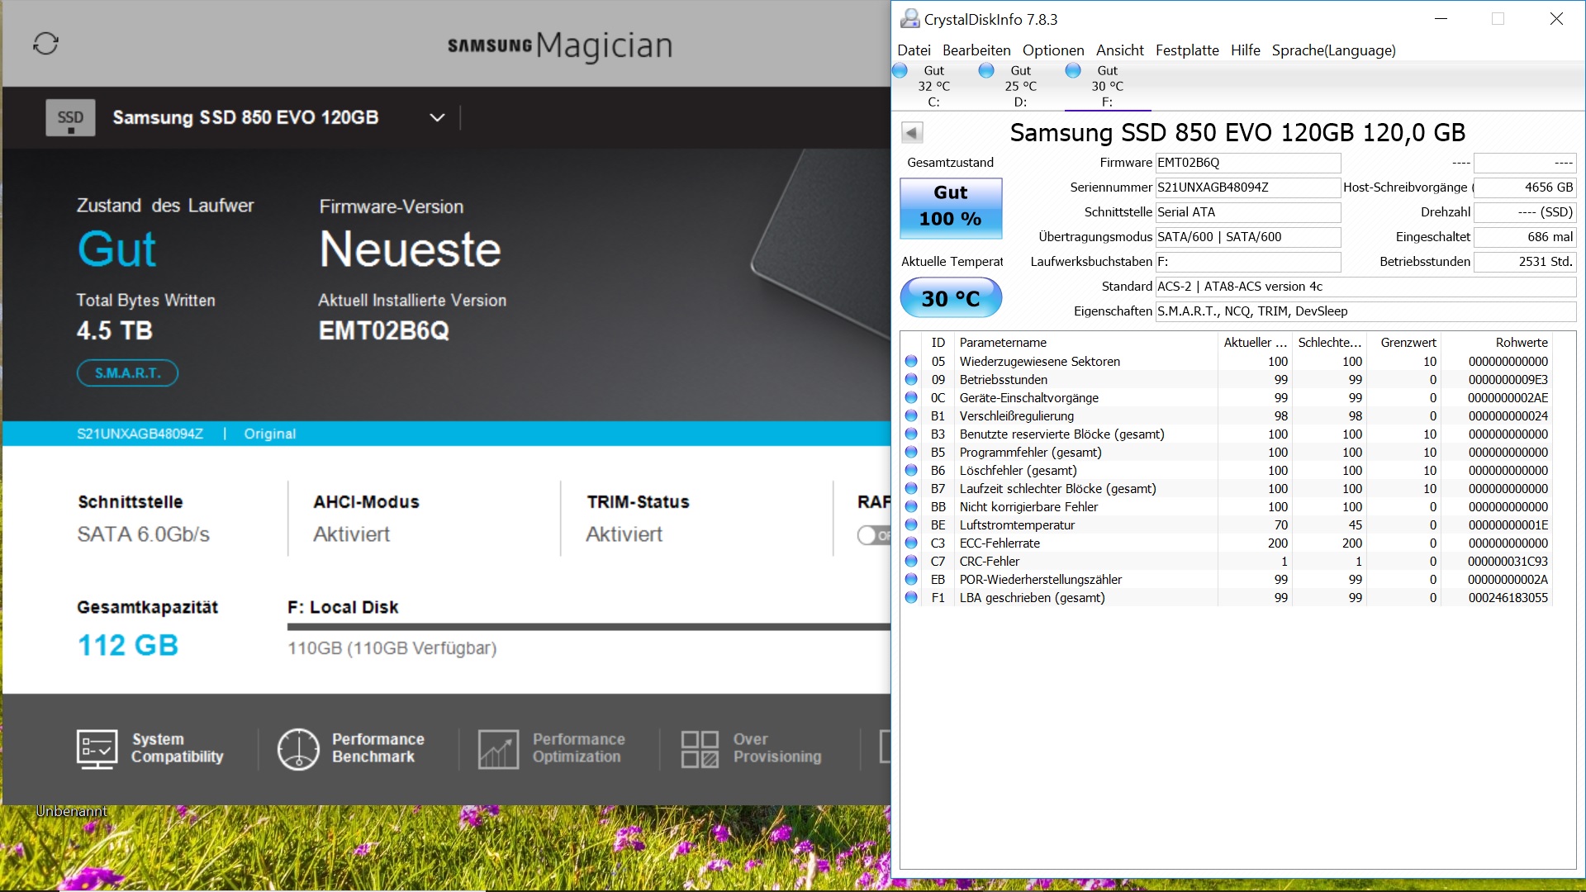The width and height of the screenshot is (1586, 892).
Task: Select drive F: tab at 30 °C
Action: click(x=1107, y=86)
